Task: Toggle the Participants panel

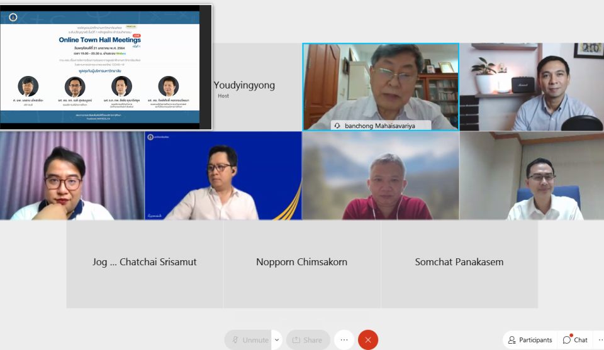Action: [530, 340]
